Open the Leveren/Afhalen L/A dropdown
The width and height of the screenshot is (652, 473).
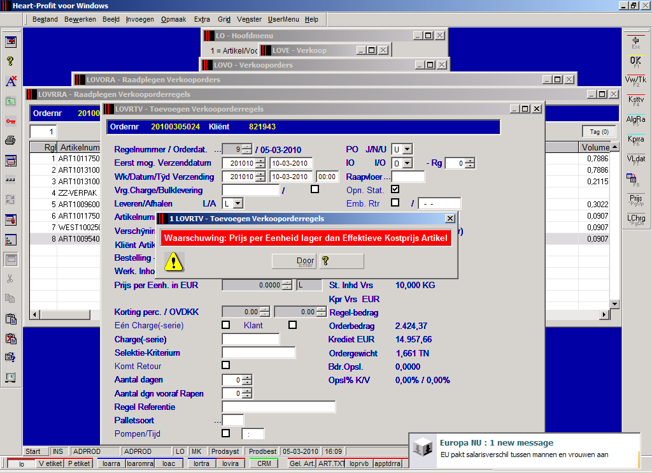click(238, 203)
